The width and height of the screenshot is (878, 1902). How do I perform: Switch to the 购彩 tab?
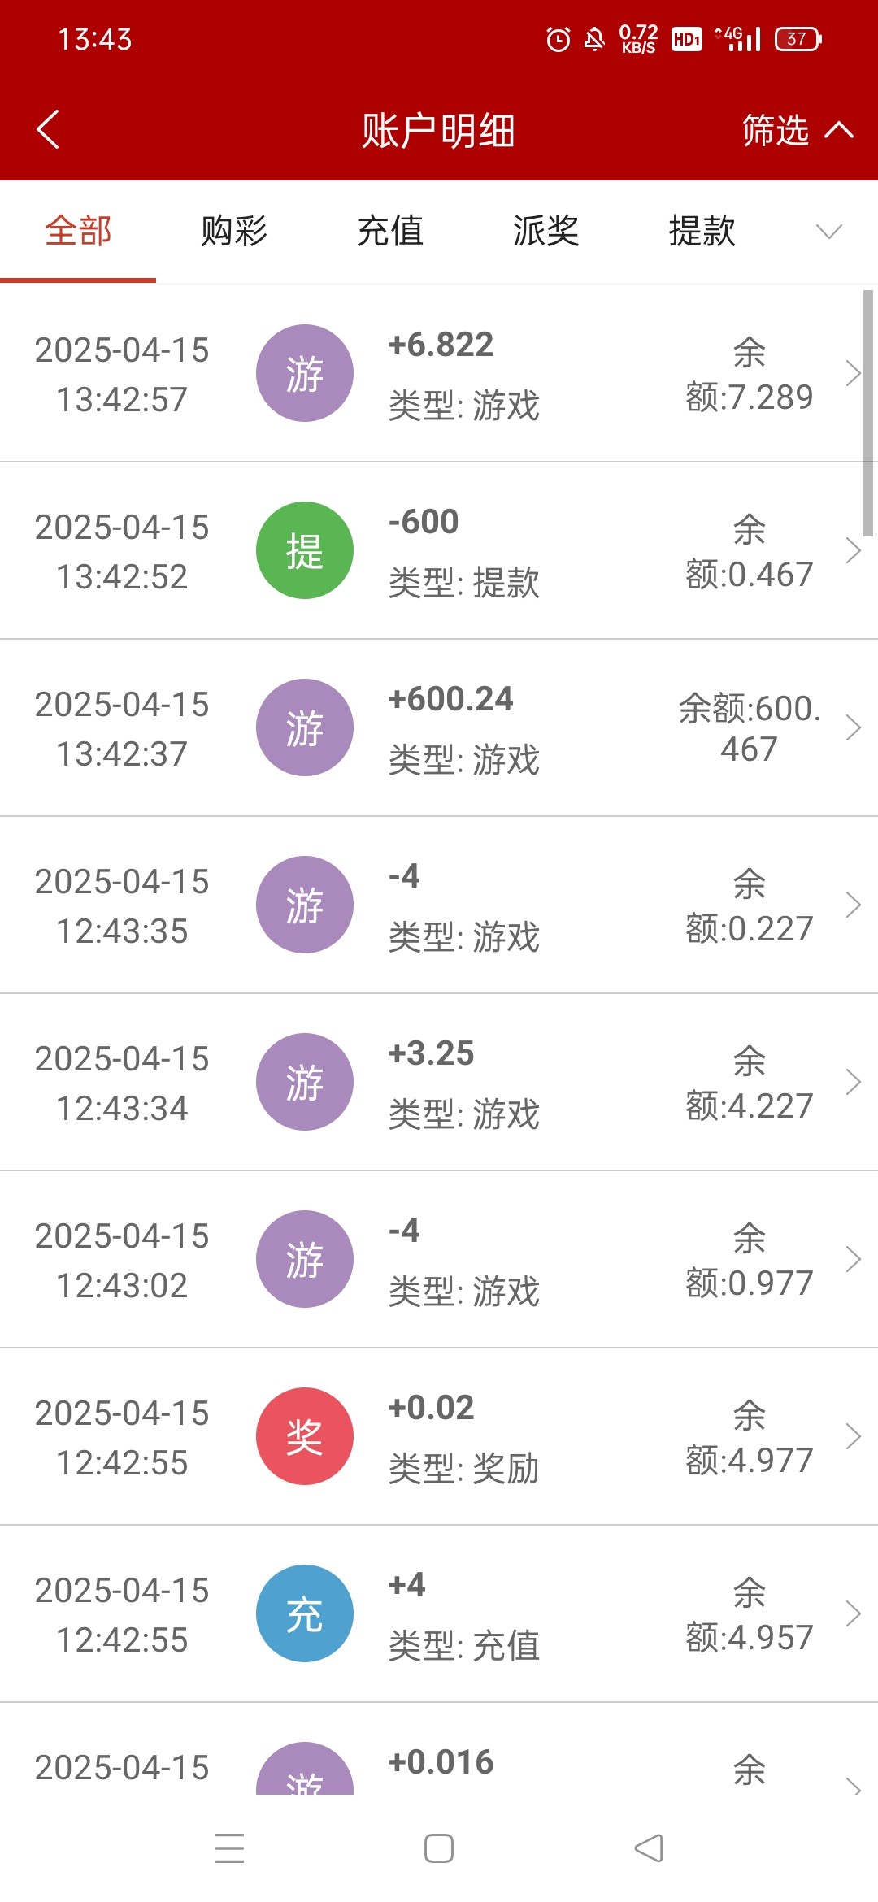234,232
